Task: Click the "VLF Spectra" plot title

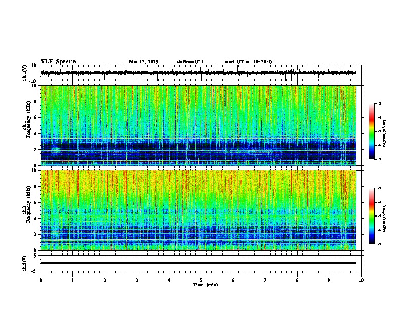Action: [58, 62]
